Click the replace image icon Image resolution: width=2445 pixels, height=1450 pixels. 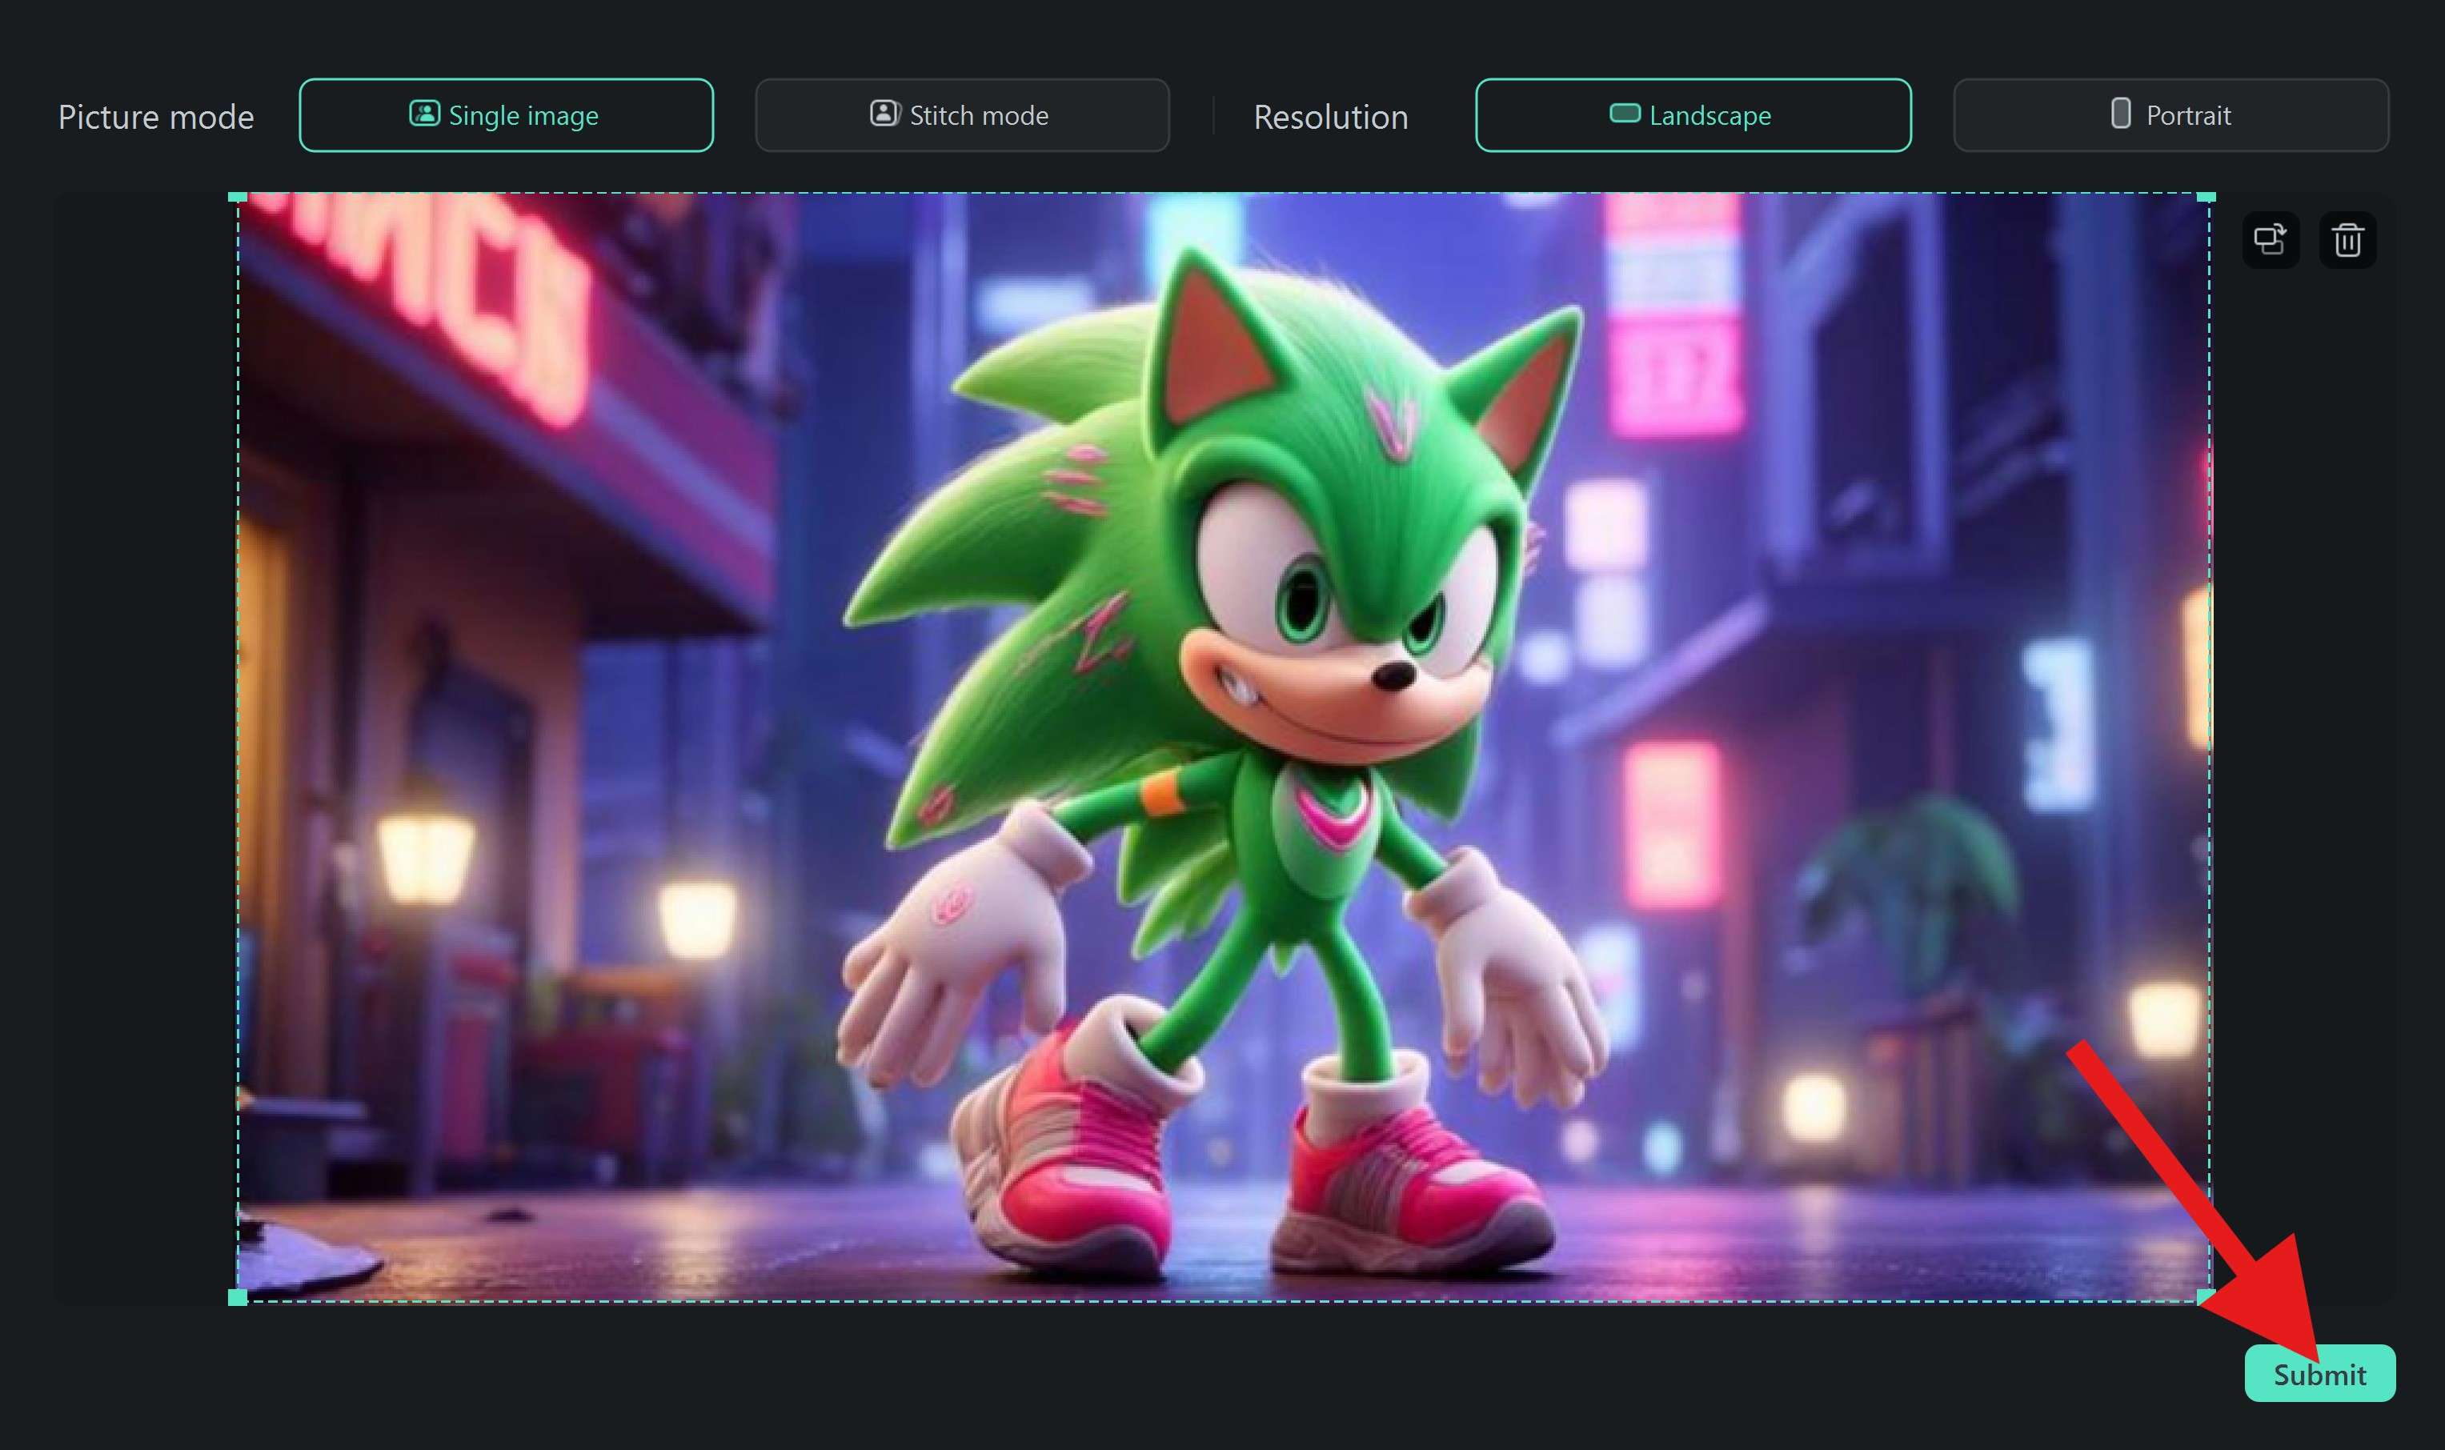click(2270, 239)
